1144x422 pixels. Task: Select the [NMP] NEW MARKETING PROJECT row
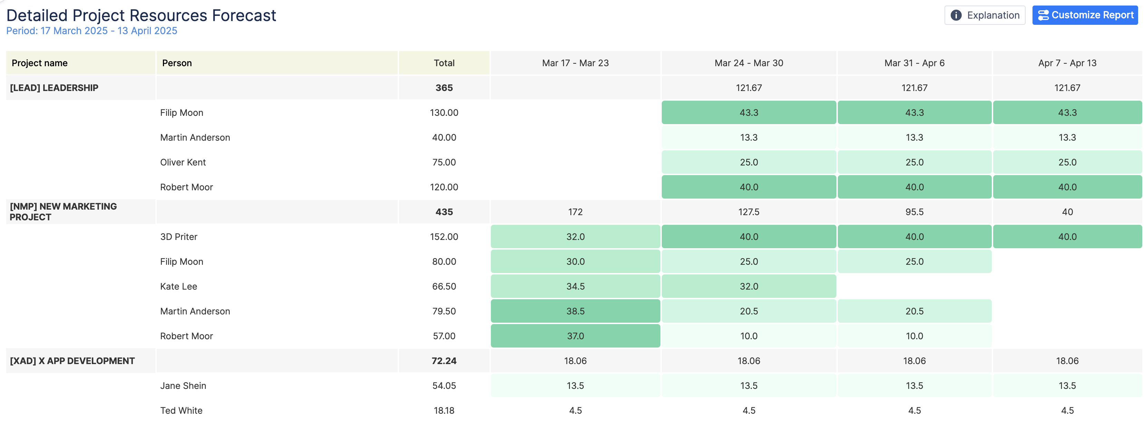63,212
